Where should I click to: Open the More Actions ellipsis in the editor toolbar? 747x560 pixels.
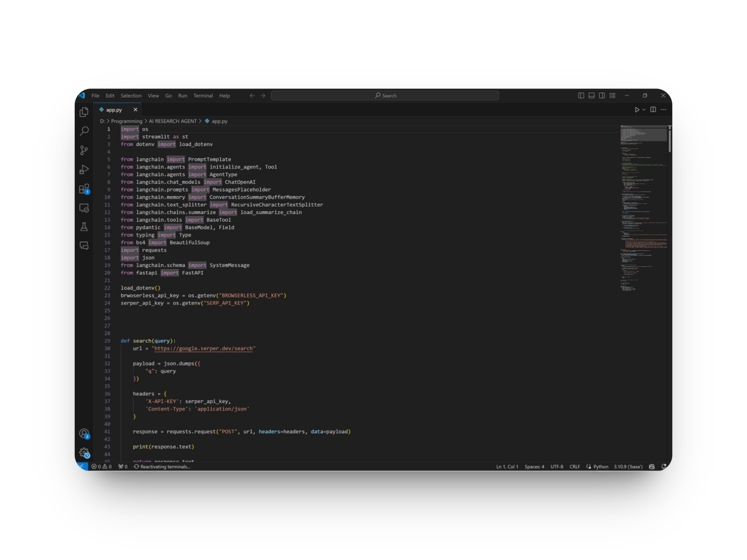pyautogui.click(x=663, y=110)
